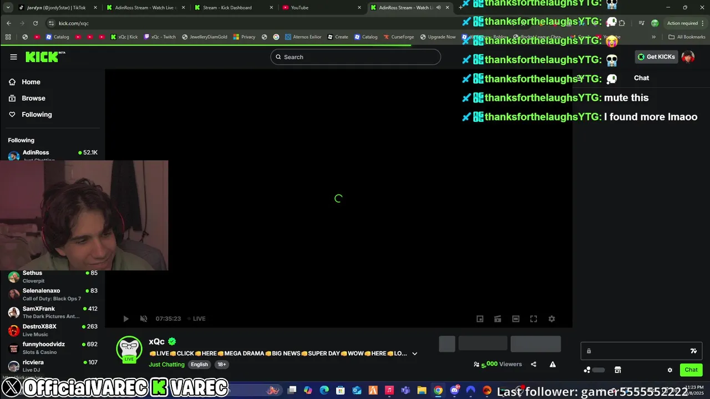Viewport: 710px width, 399px height.
Task: Open File Explorer from taskbar
Action: click(x=422, y=390)
